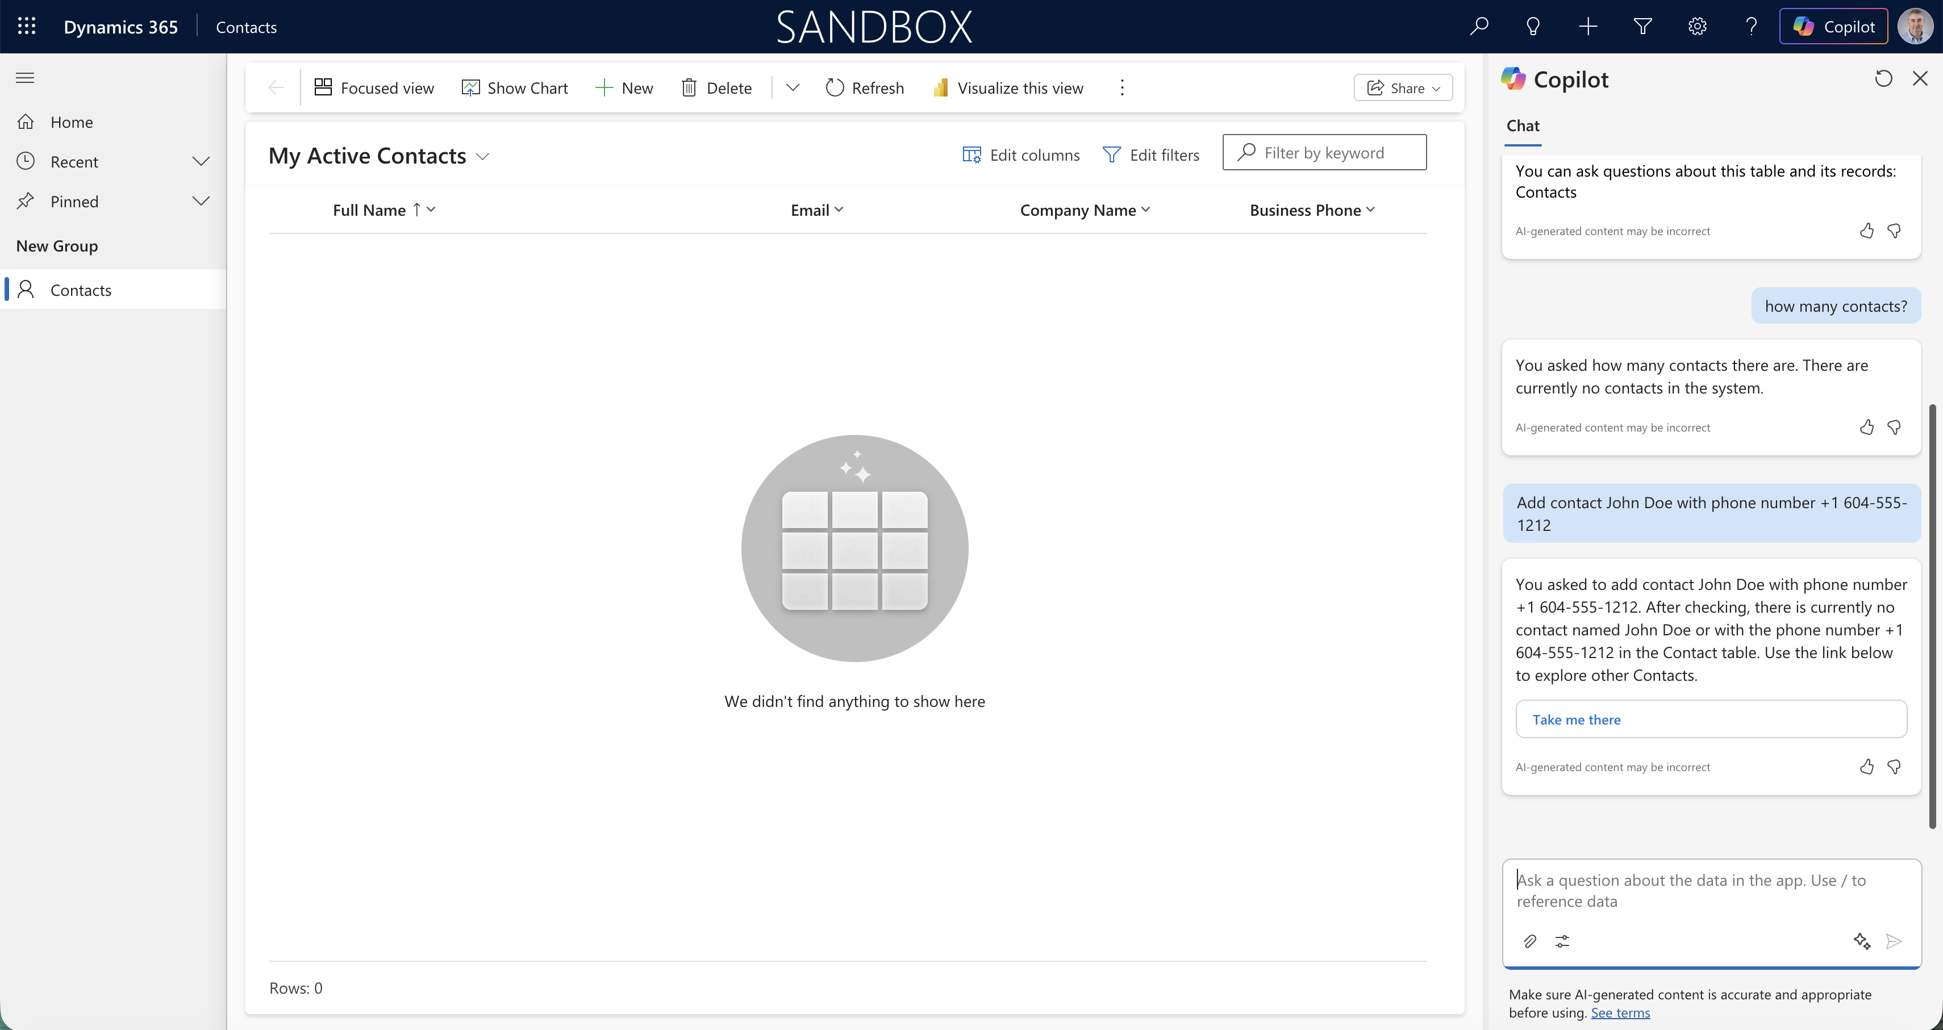1943x1030 pixels.
Task: Switch to the Chat tab in Copilot
Action: point(1523,126)
